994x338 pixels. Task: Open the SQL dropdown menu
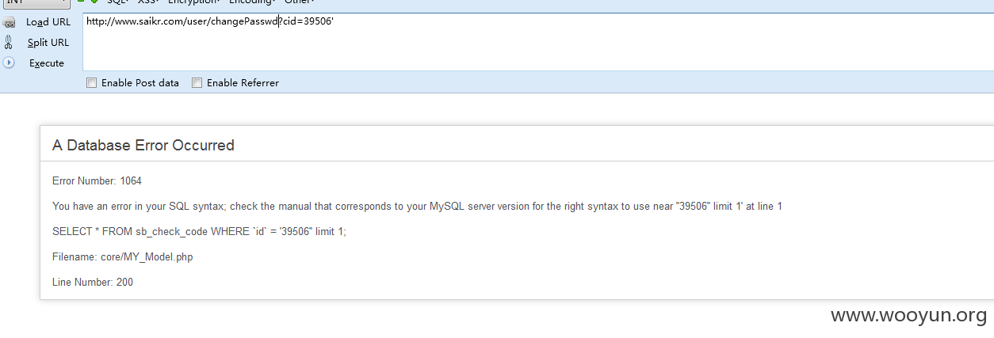coord(117,2)
